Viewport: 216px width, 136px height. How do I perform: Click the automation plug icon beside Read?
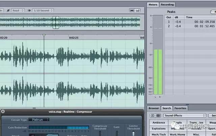click(8, 10)
